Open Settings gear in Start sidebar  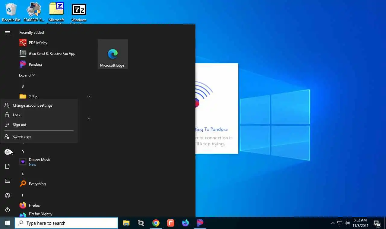(8, 195)
